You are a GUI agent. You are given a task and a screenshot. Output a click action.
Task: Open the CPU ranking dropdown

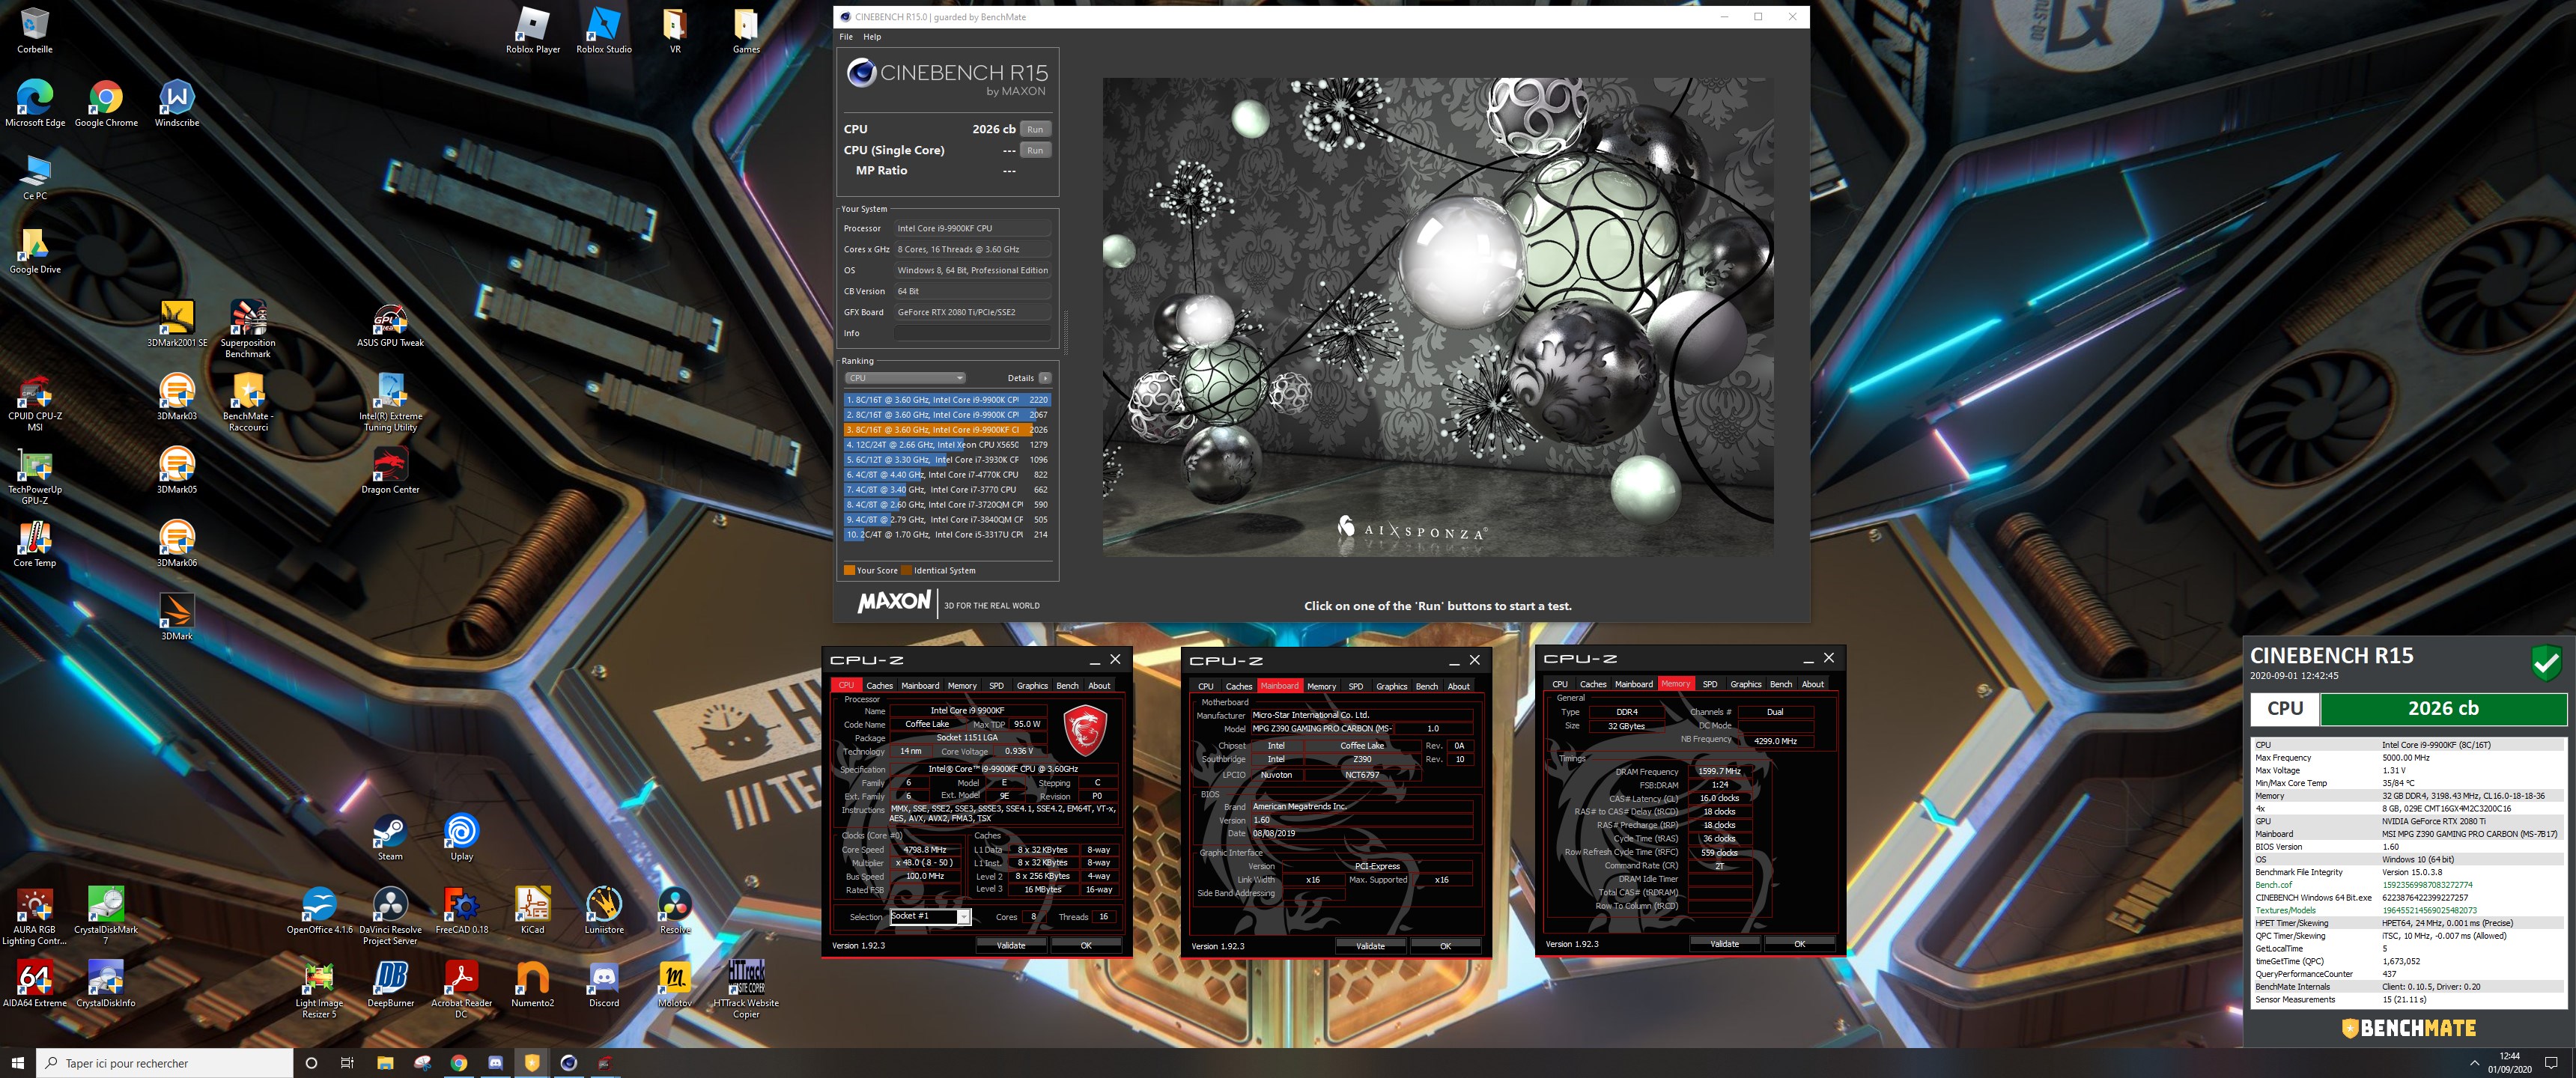coord(905,378)
